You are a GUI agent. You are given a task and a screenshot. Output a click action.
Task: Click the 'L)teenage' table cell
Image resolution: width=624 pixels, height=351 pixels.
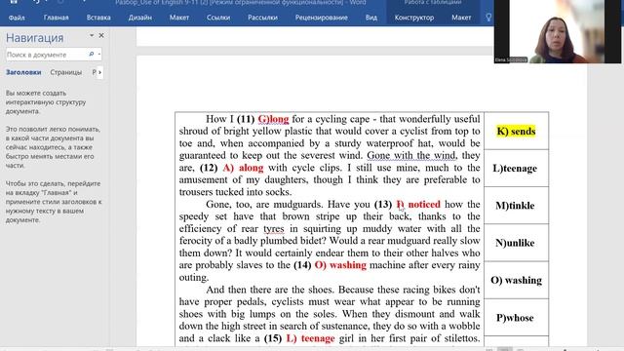[x=516, y=169]
